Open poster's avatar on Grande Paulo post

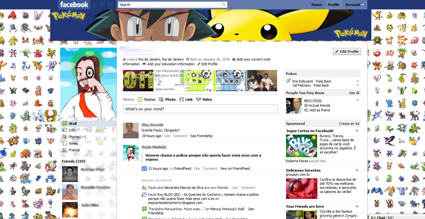point(131,131)
